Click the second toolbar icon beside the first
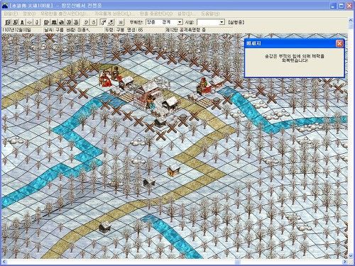The image size is (355, 266). [15, 22]
